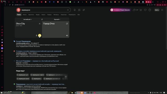Go back in browser history
The width and height of the screenshot is (167, 94).
[5, 5]
